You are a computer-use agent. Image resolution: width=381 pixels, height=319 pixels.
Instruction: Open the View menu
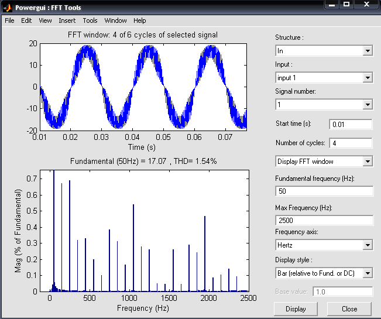45,20
